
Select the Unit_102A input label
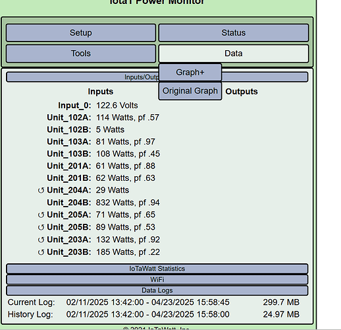tap(68, 117)
